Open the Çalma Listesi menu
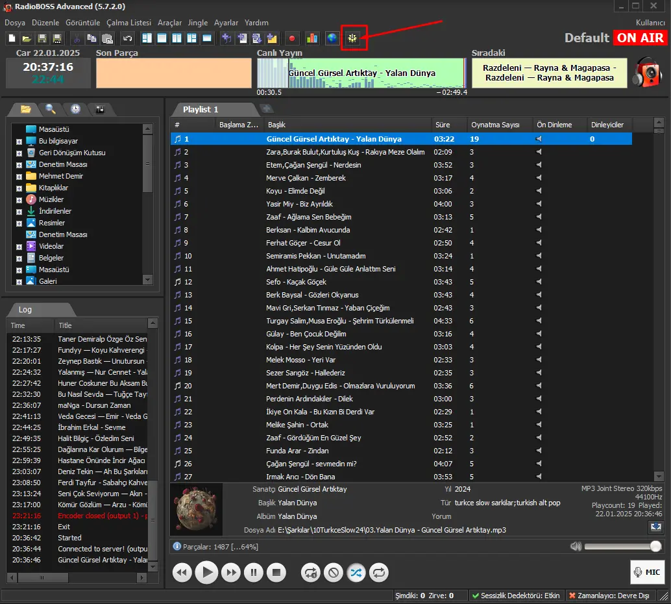The height and width of the screenshot is (604, 671). (x=128, y=23)
